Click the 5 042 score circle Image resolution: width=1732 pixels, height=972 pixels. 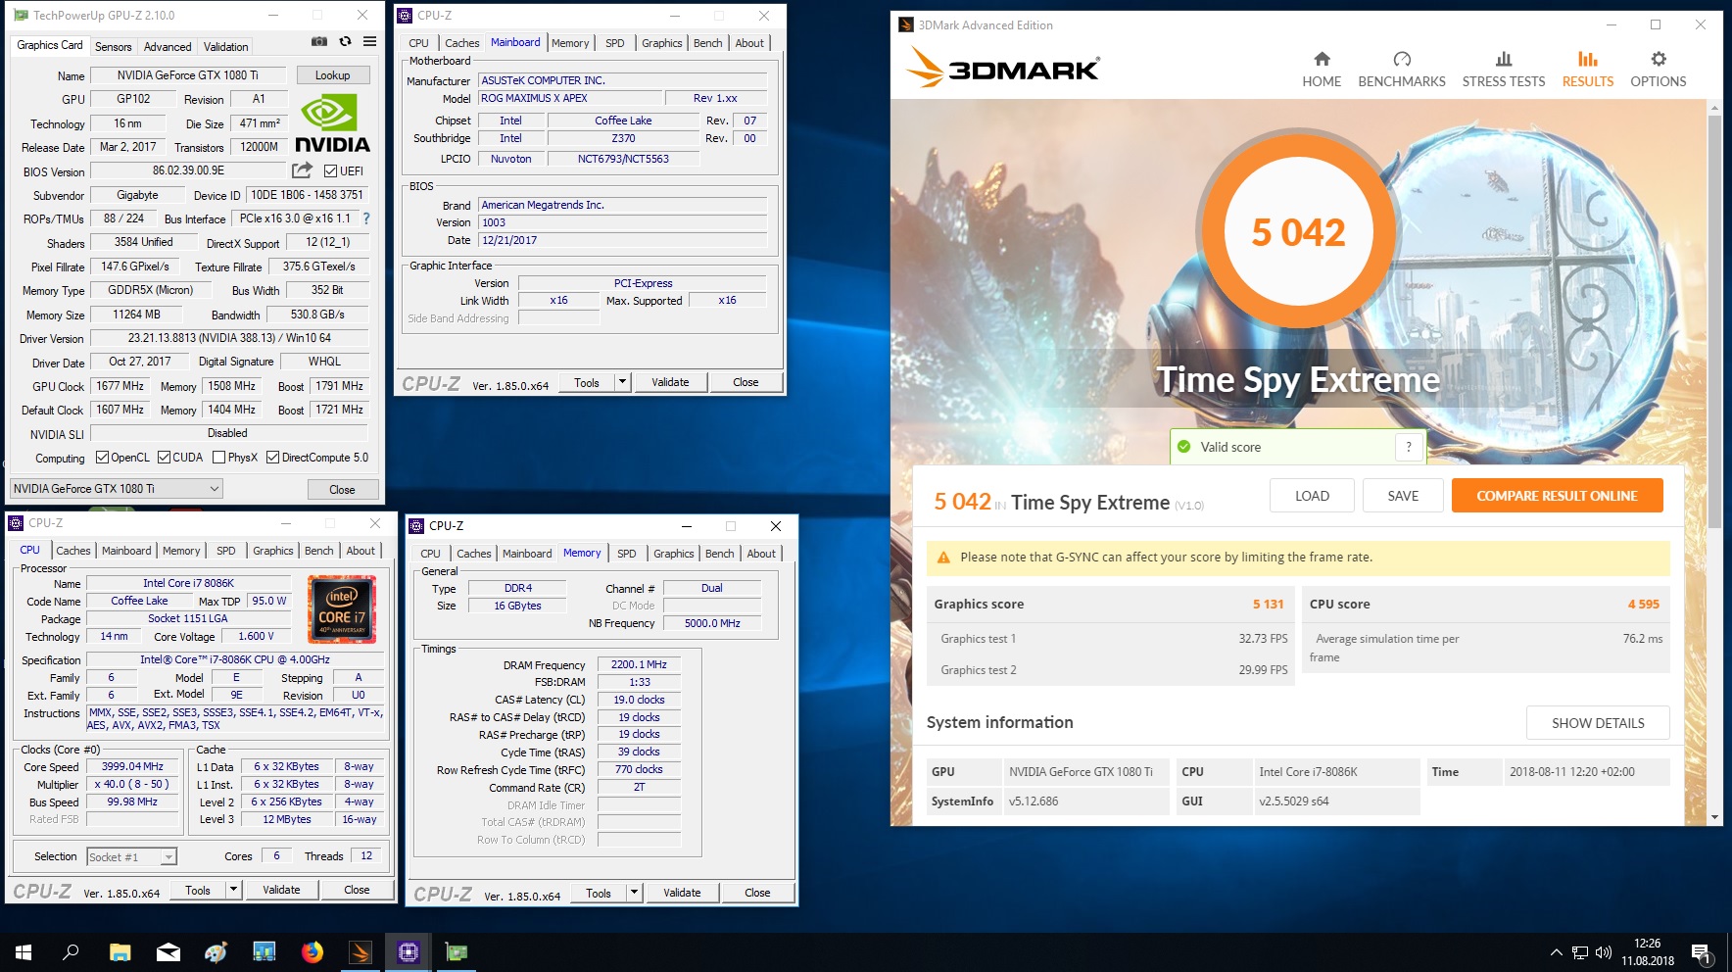[x=1298, y=232]
